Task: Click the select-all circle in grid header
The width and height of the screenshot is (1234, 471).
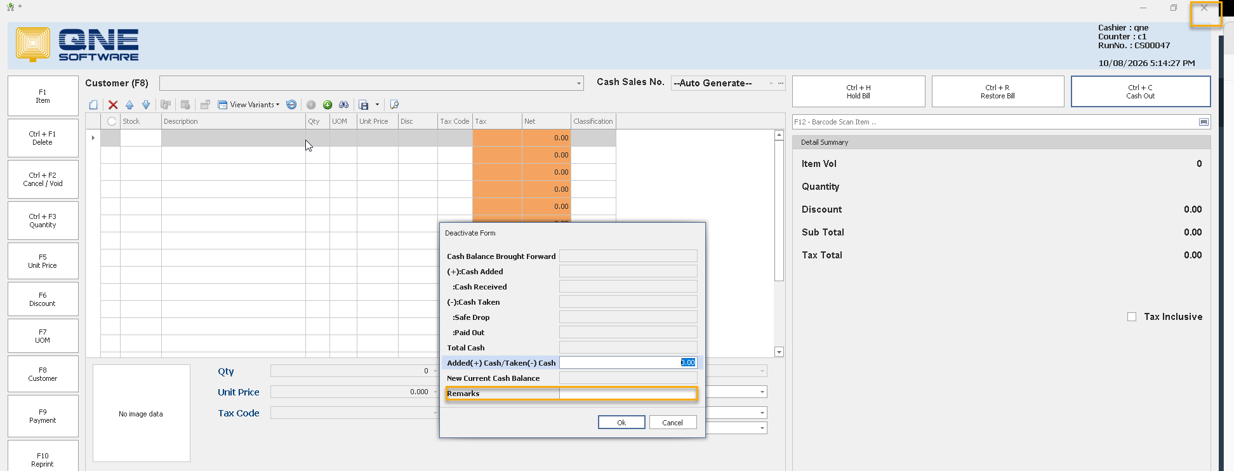Action: (x=112, y=121)
